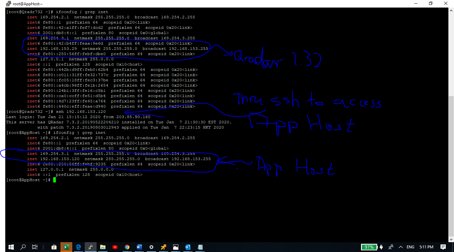Click 'inet6 fe80::442b:d9ff:feb0:62b4' line

pyautogui.click(x=112, y=70)
